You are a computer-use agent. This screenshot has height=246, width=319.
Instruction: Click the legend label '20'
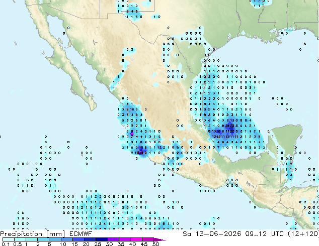point(86,244)
